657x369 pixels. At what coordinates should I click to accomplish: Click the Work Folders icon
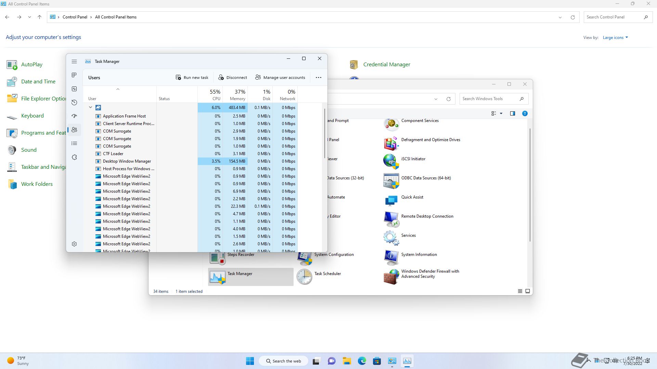tap(12, 184)
